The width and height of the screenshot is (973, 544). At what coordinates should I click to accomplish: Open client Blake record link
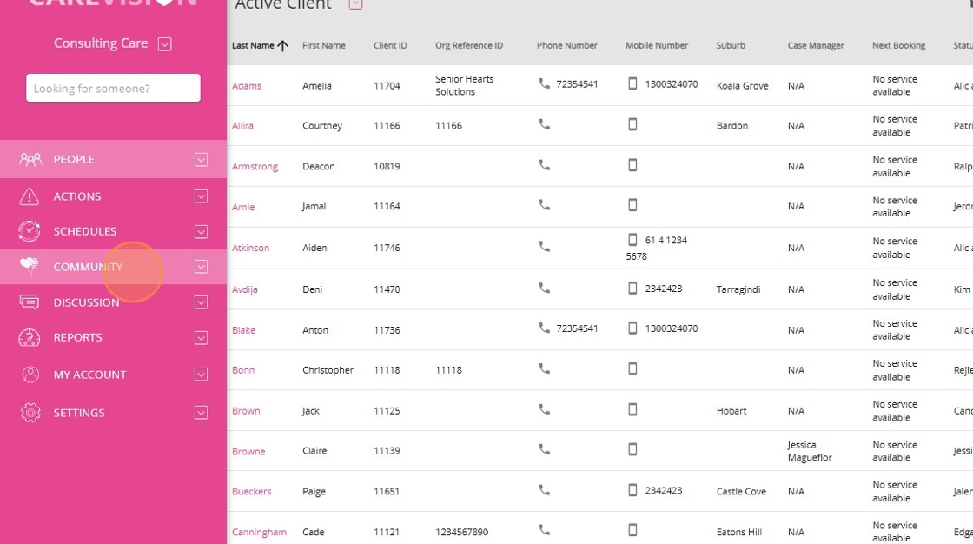[x=243, y=330]
